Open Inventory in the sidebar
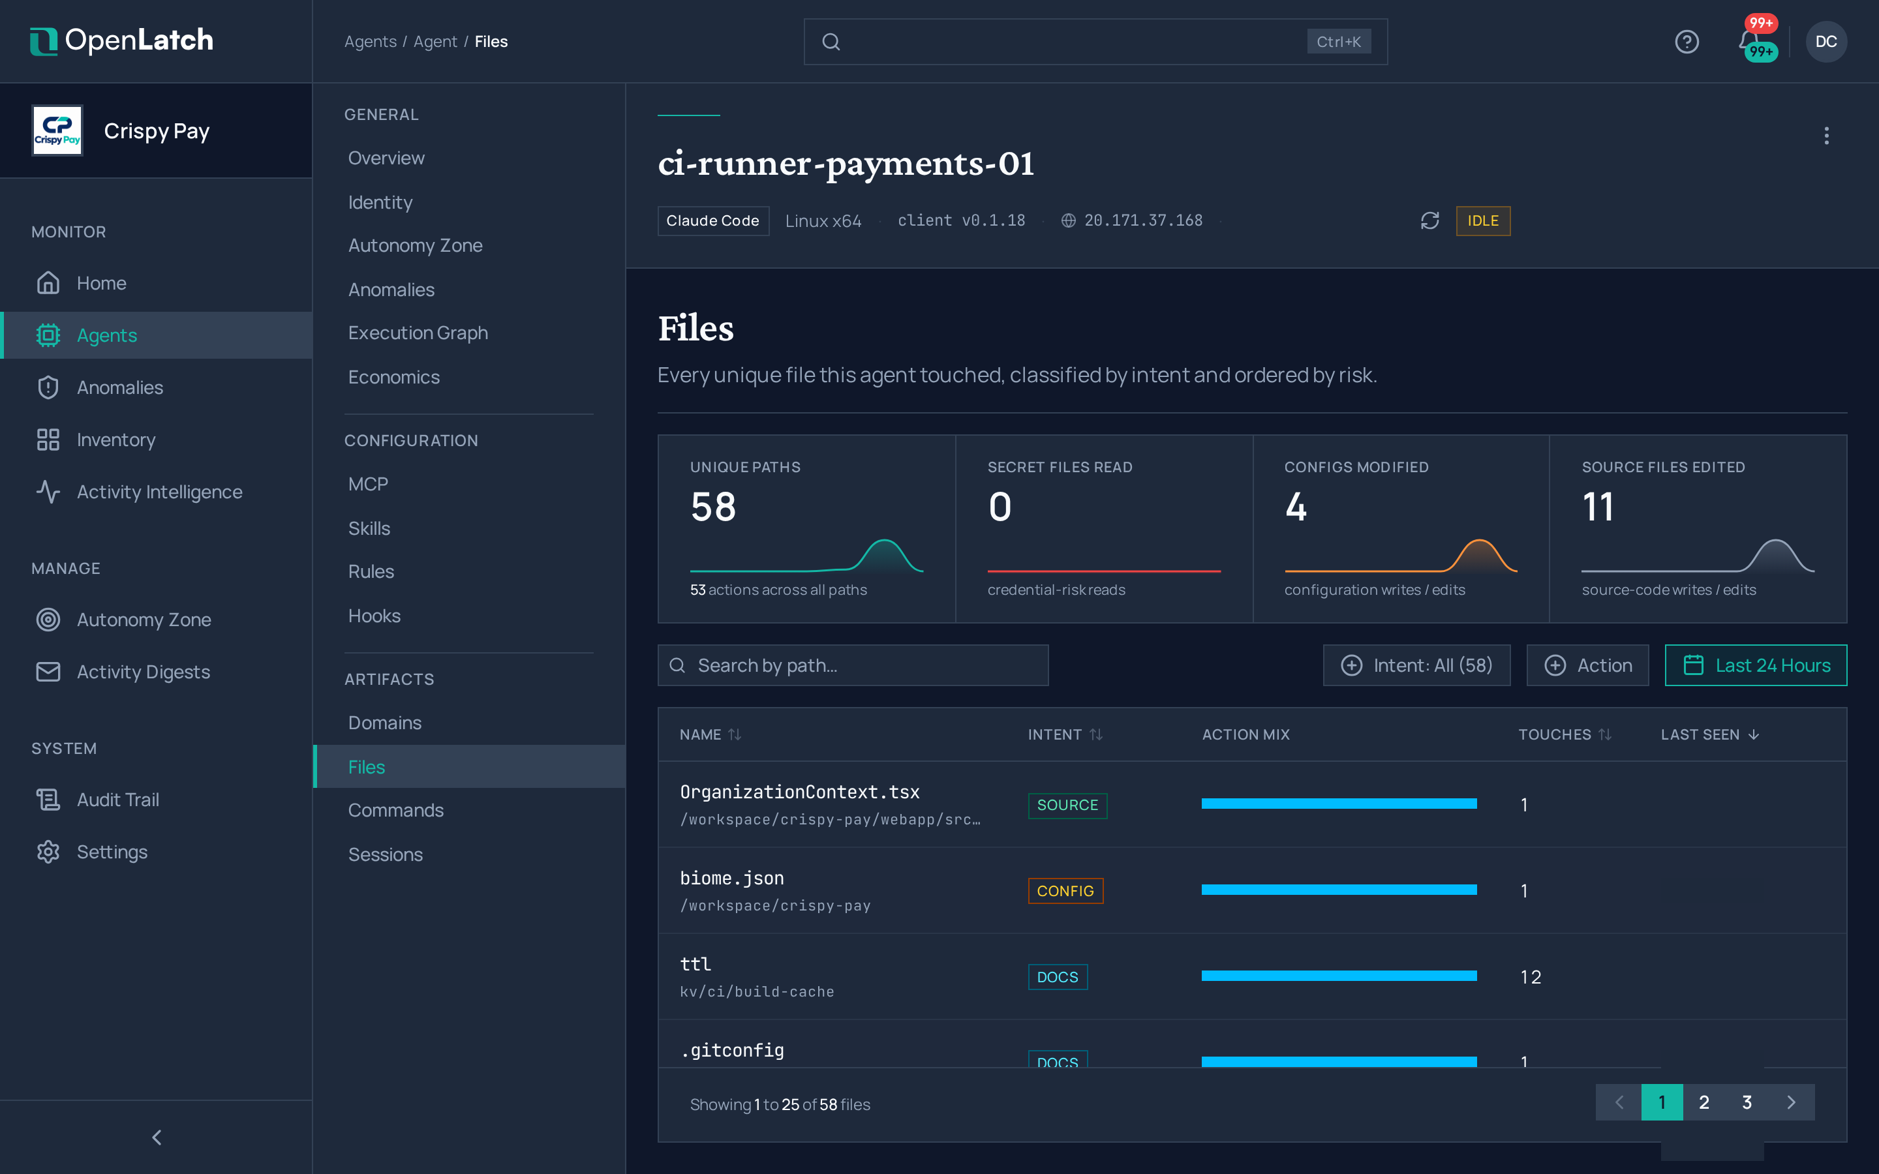1879x1174 pixels. (x=156, y=439)
